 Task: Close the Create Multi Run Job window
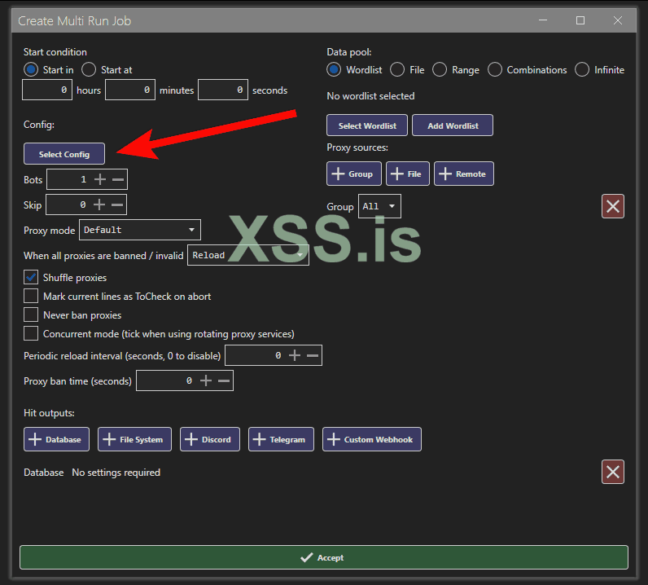(617, 20)
